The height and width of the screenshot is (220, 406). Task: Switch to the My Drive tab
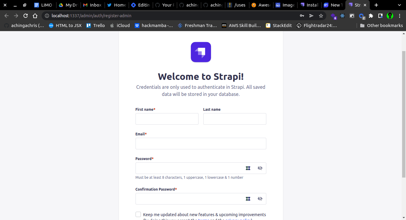(x=68, y=5)
